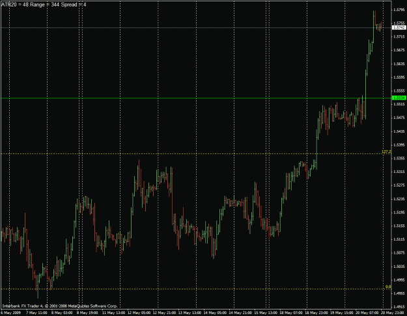Screen dimensions: 407x316
Task: Click the 14 May 05:00 time label
Action: 215,313
